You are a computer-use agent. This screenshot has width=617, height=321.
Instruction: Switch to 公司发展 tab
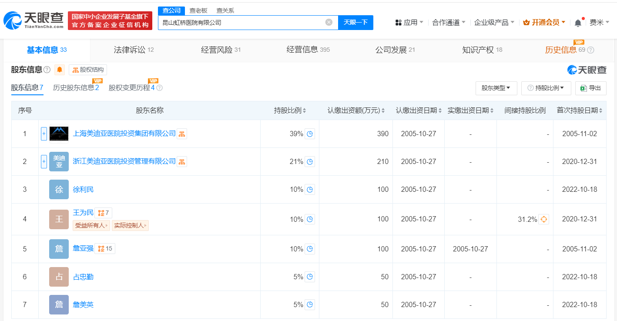pyautogui.click(x=395, y=50)
